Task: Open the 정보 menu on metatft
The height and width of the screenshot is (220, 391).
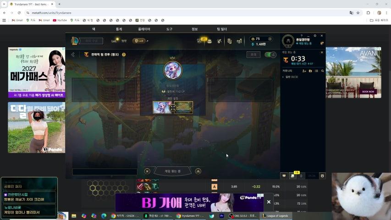Action: 194,29
